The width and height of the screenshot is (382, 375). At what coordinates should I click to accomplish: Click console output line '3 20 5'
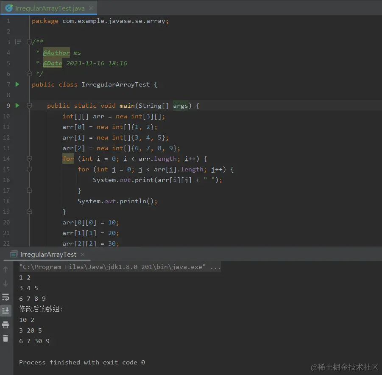[x=31, y=330]
